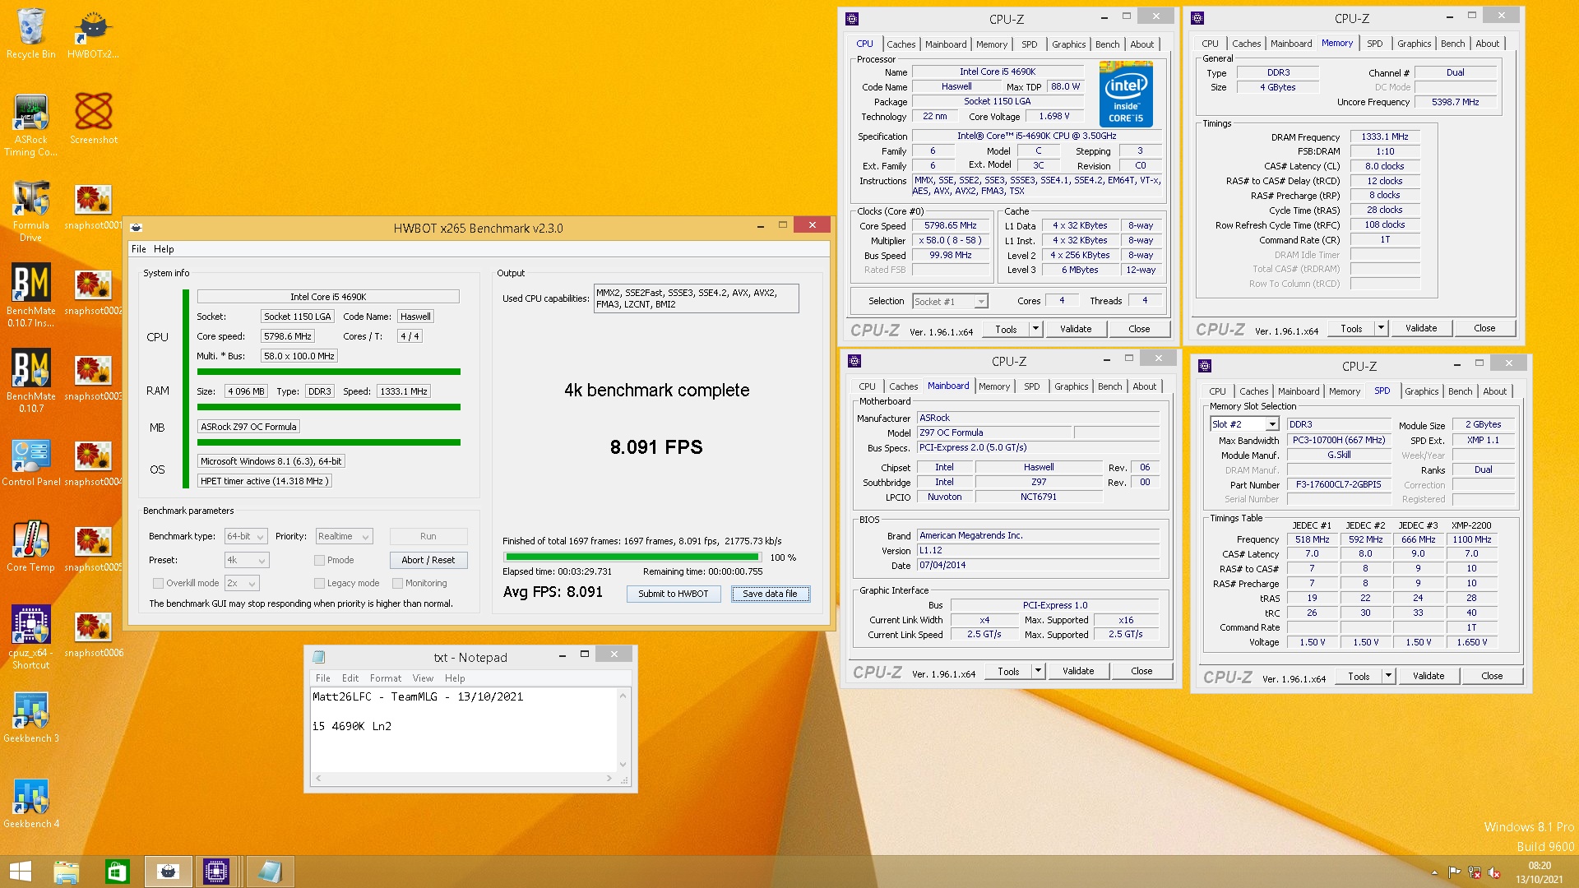Open the Recycle Bin desktop icon
The height and width of the screenshot is (888, 1579).
(x=31, y=35)
